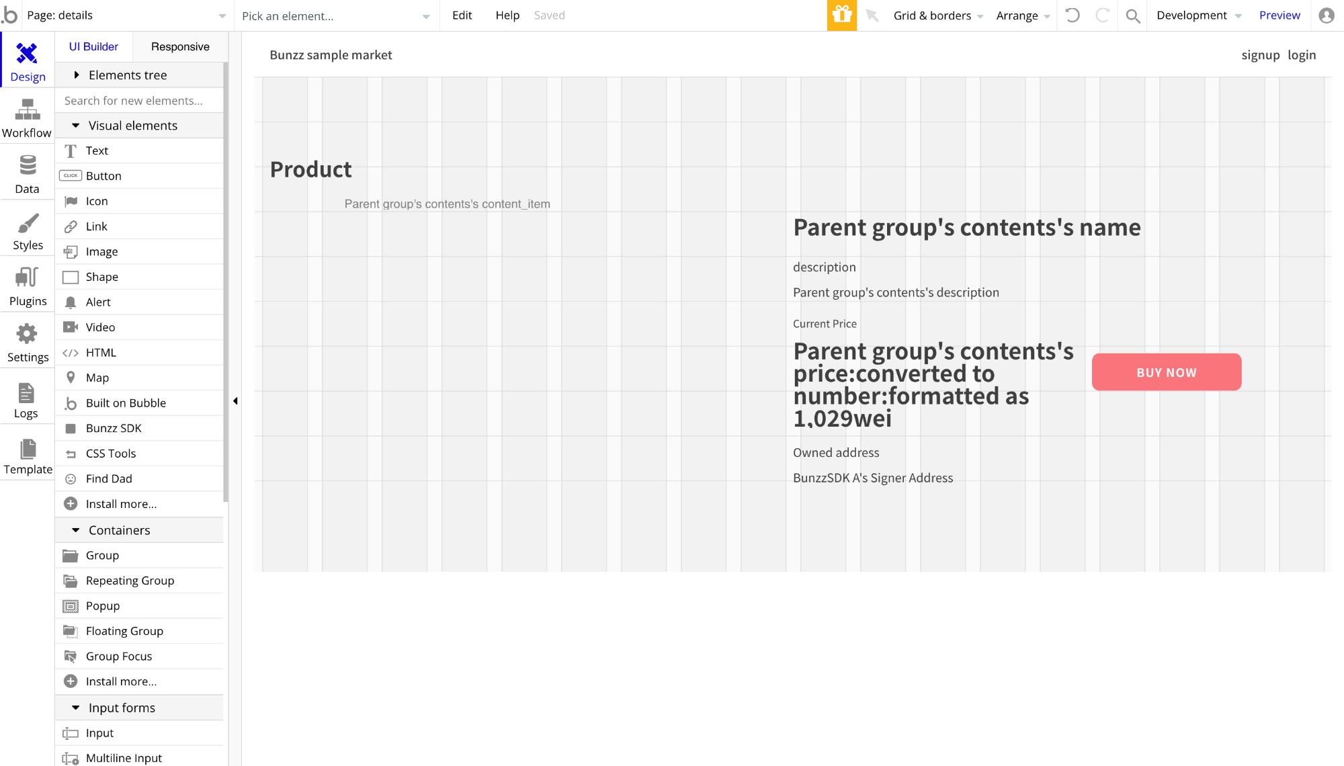Click the BUY NOW button

tap(1167, 372)
